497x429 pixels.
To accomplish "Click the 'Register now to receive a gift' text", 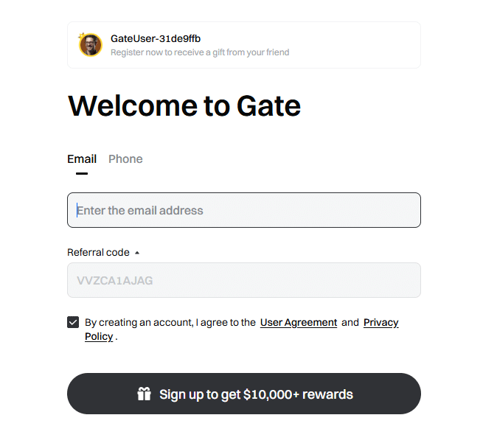I will (x=200, y=52).
